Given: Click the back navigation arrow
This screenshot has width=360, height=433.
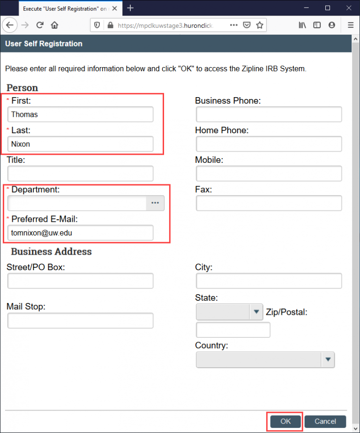Looking at the screenshot, I should 10,25.
